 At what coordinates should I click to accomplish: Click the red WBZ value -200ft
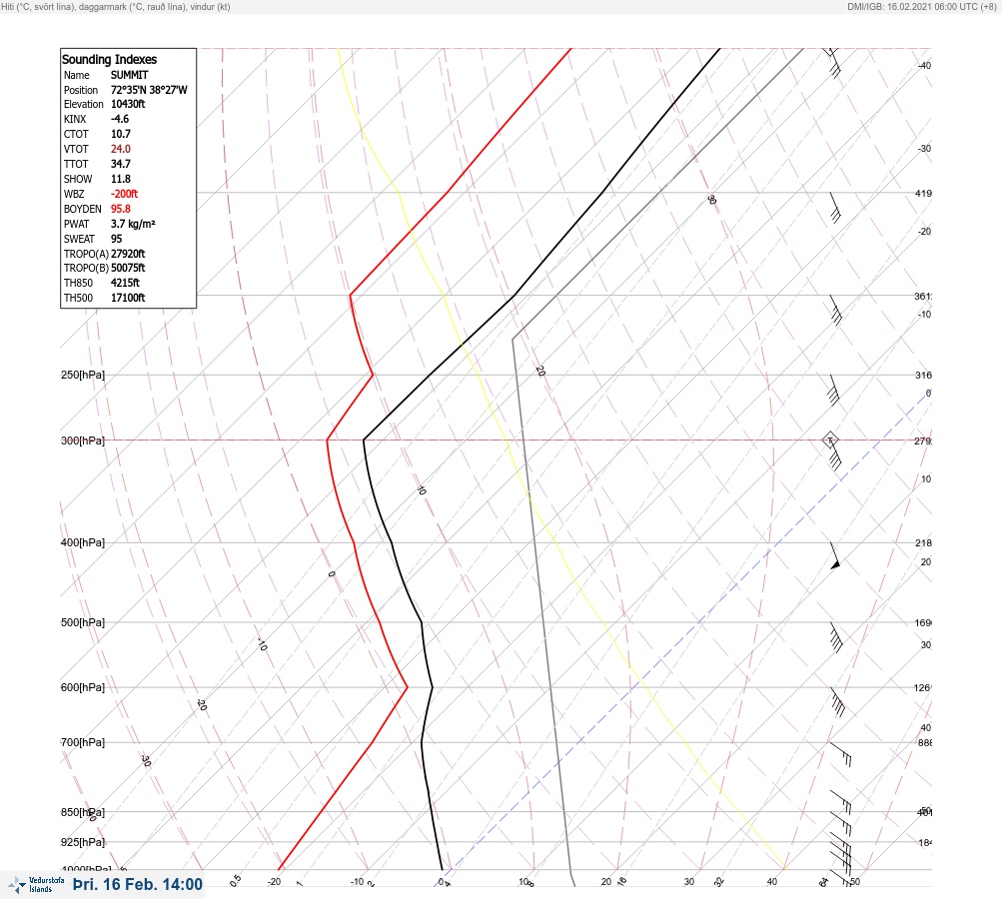[x=124, y=194]
